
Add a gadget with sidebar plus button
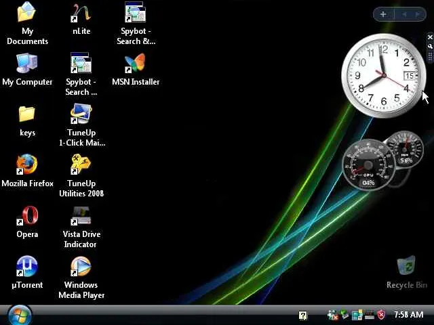coord(383,14)
